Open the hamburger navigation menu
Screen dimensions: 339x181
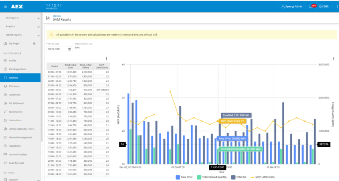tap(5, 7)
